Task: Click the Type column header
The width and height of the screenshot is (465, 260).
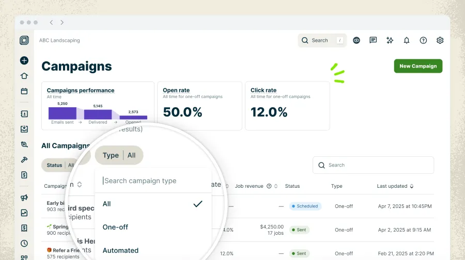Action: (x=336, y=186)
